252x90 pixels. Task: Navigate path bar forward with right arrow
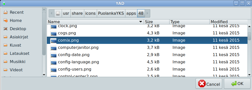pyautogui.click(x=147, y=13)
